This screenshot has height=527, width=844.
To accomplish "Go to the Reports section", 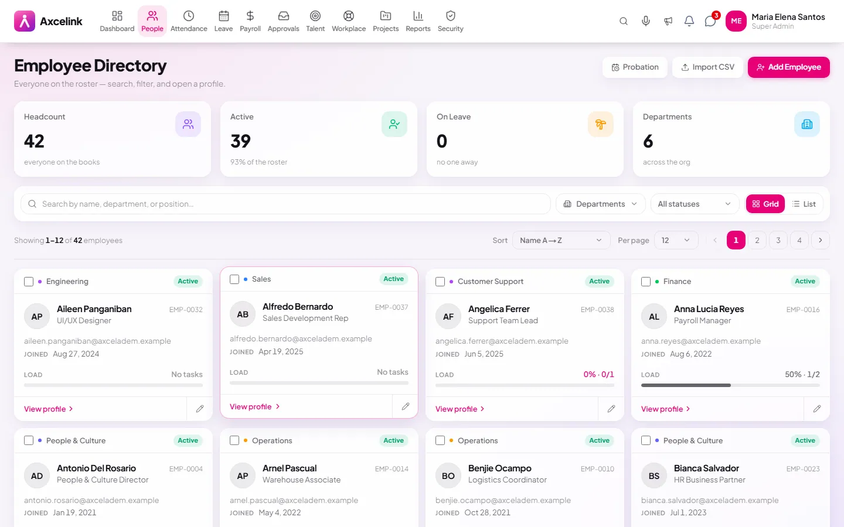I will [418, 21].
